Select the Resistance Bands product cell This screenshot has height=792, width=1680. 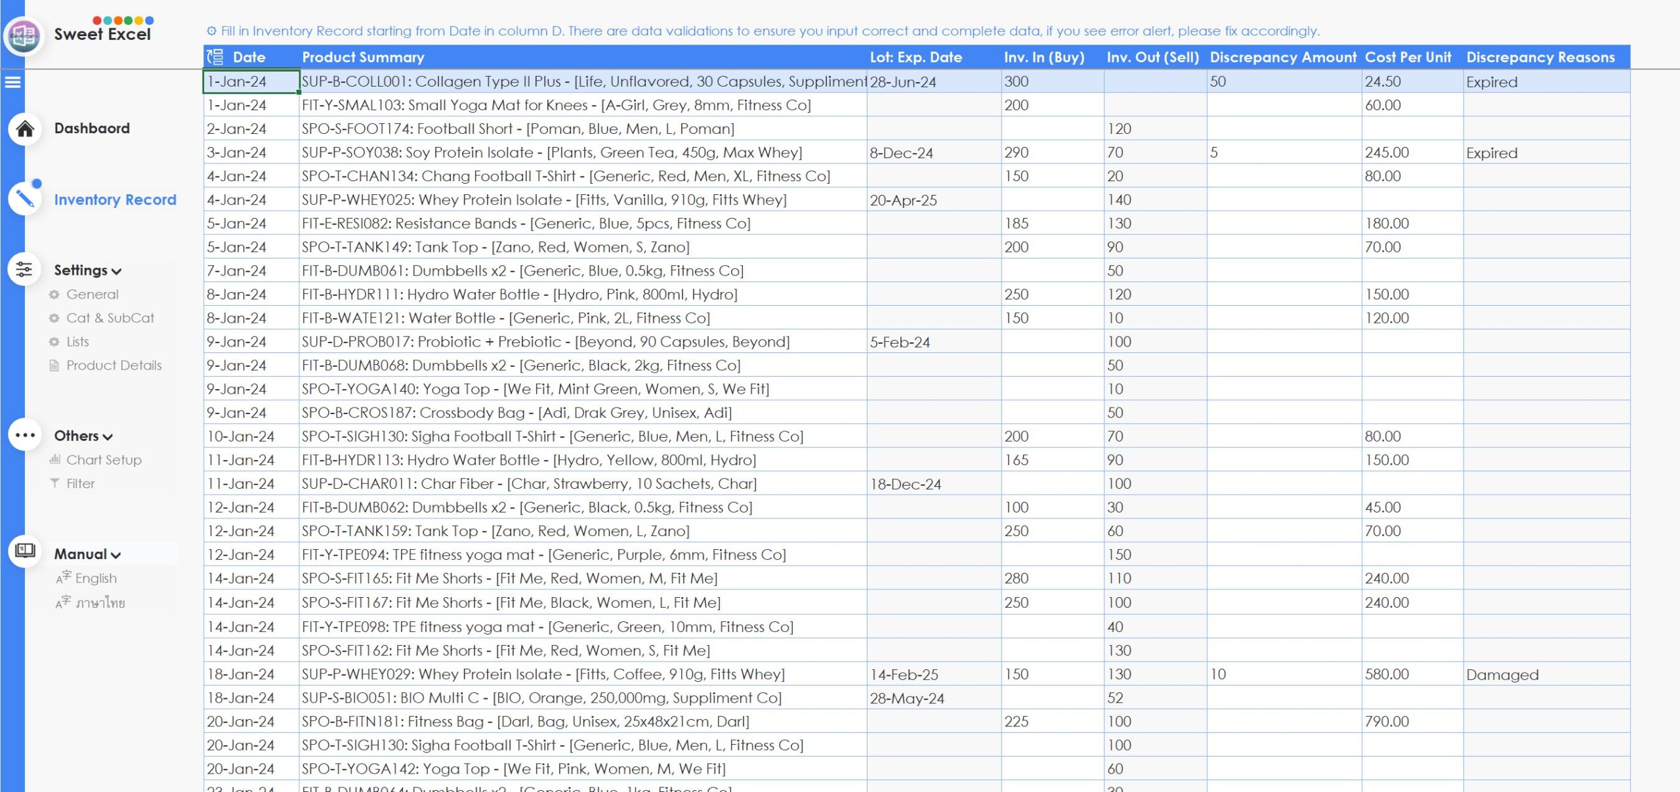click(x=583, y=223)
